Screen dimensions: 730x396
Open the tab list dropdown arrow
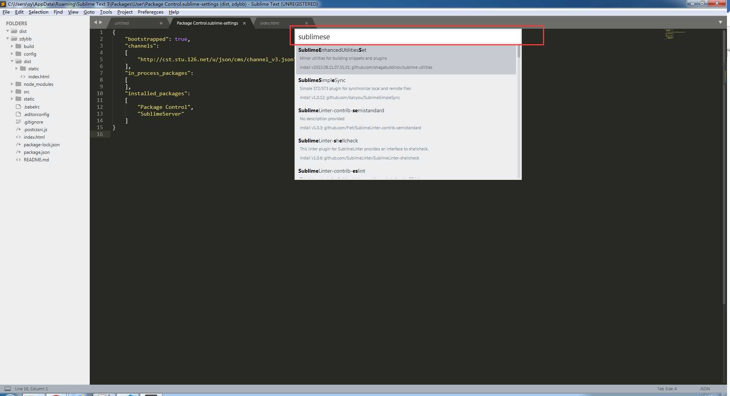click(x=721, y=22)
